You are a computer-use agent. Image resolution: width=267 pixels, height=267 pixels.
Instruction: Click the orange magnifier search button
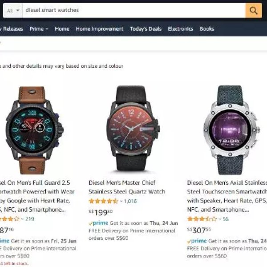(x=254, y=11)
